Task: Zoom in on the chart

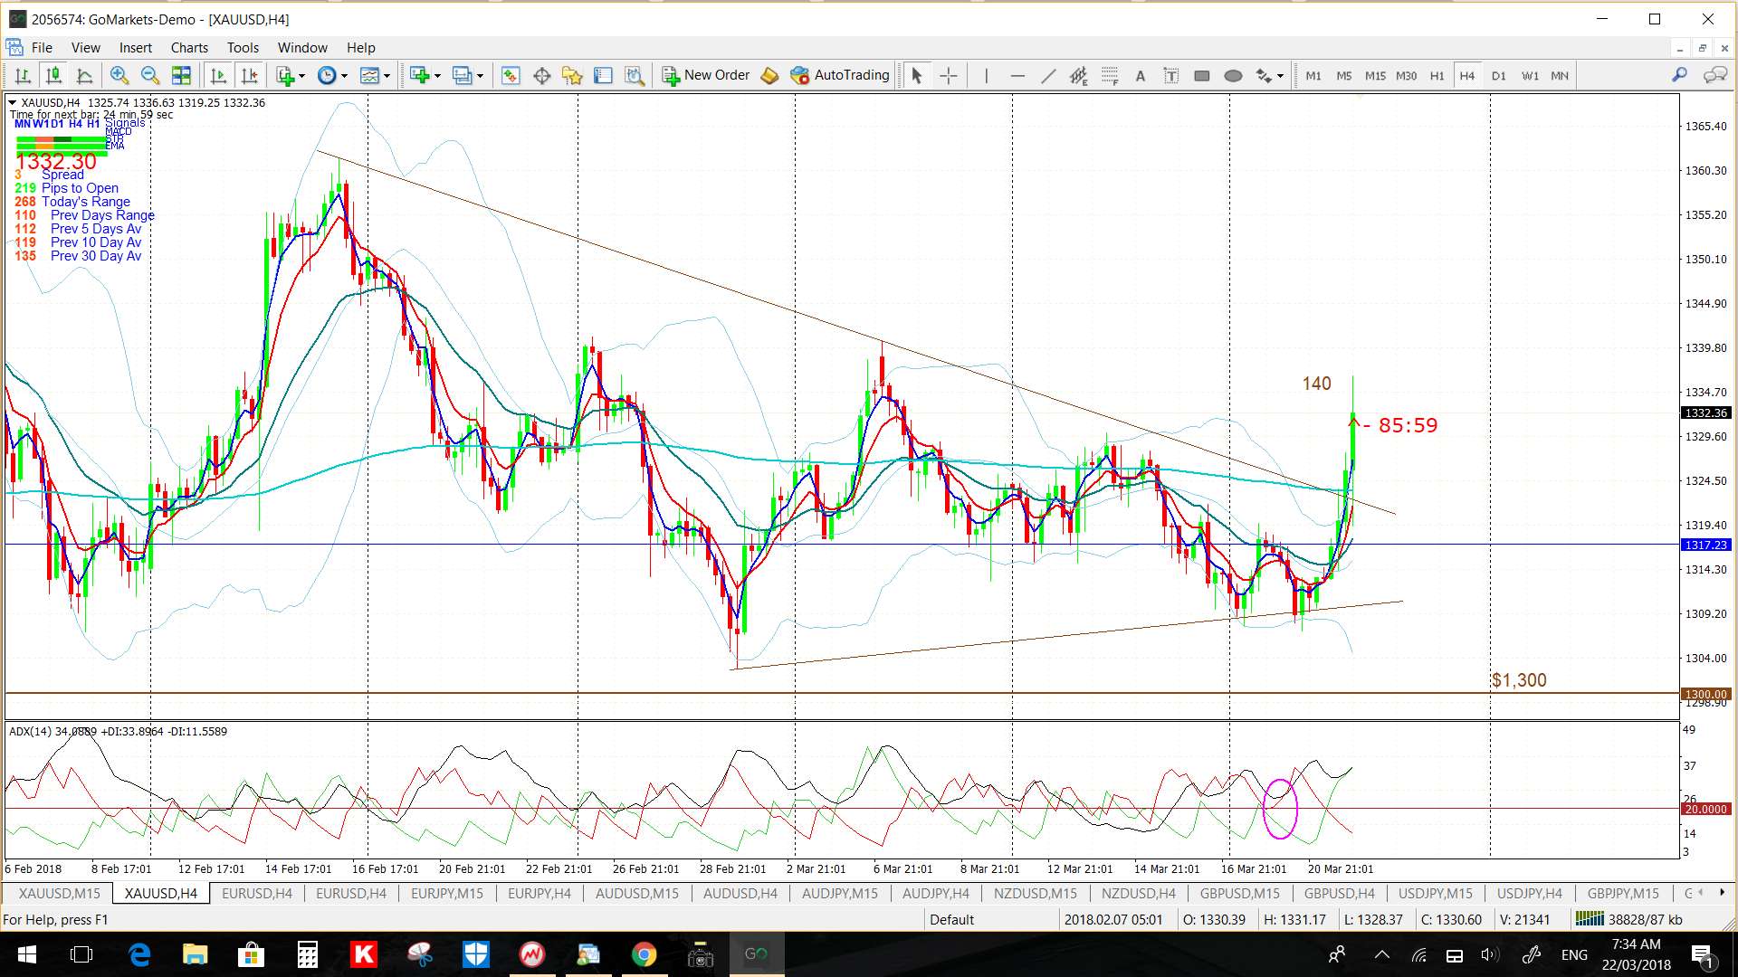Action: (x=119, y=76)
